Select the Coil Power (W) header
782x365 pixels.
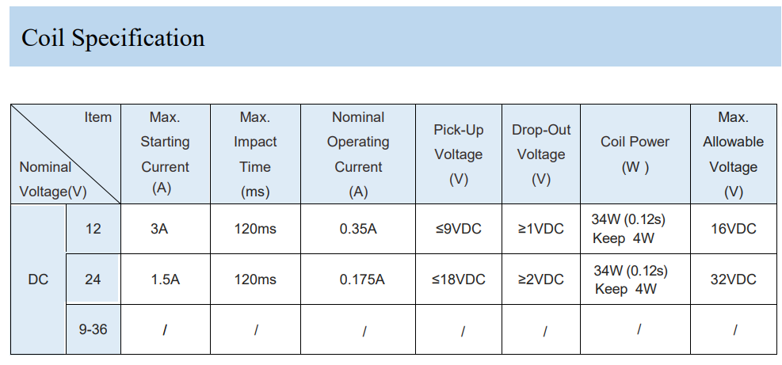coord(635,154)
